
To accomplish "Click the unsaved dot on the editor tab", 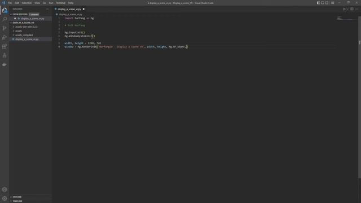I will coord(83,9).
